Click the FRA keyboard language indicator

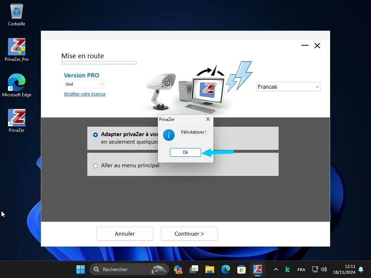click(x=301, y=269)
